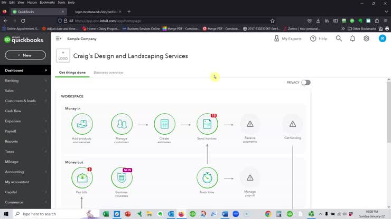The image size is (391, 219).
Task: Collapse the left navigation with hamburger icon
Action: [59, 38]
